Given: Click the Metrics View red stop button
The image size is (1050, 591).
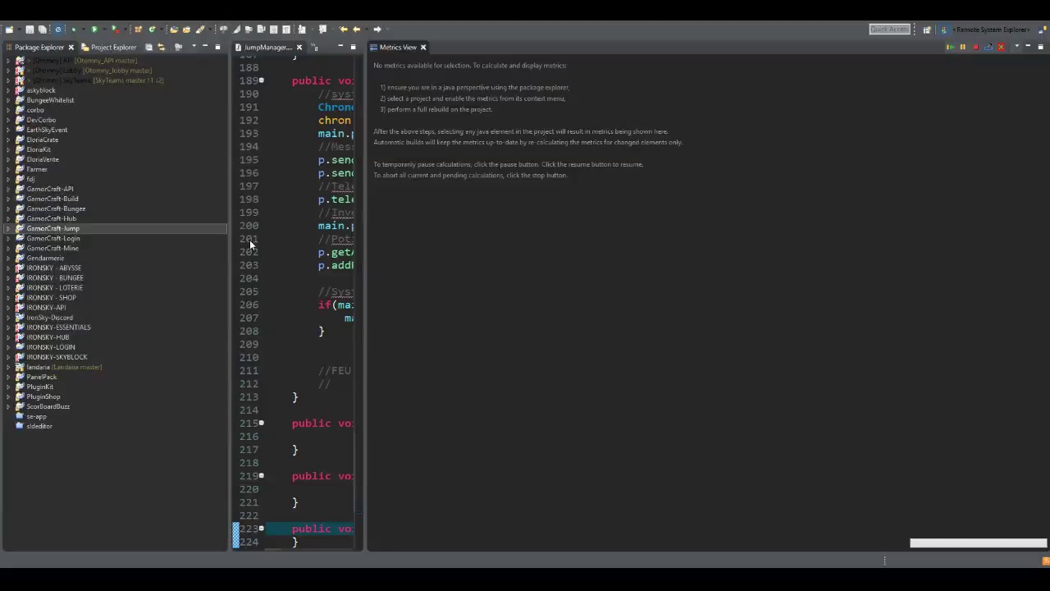Looking at the screenshot, I should pyautogui.click(x=975, y=47).
